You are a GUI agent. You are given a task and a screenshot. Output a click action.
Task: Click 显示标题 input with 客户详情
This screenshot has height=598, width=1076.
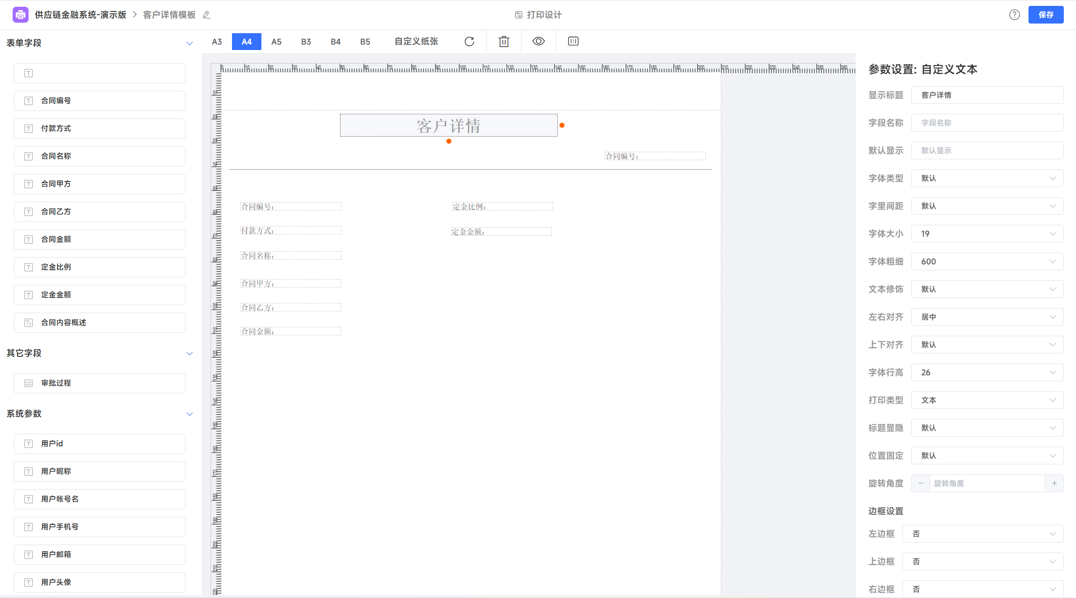[x=987, y=95]
